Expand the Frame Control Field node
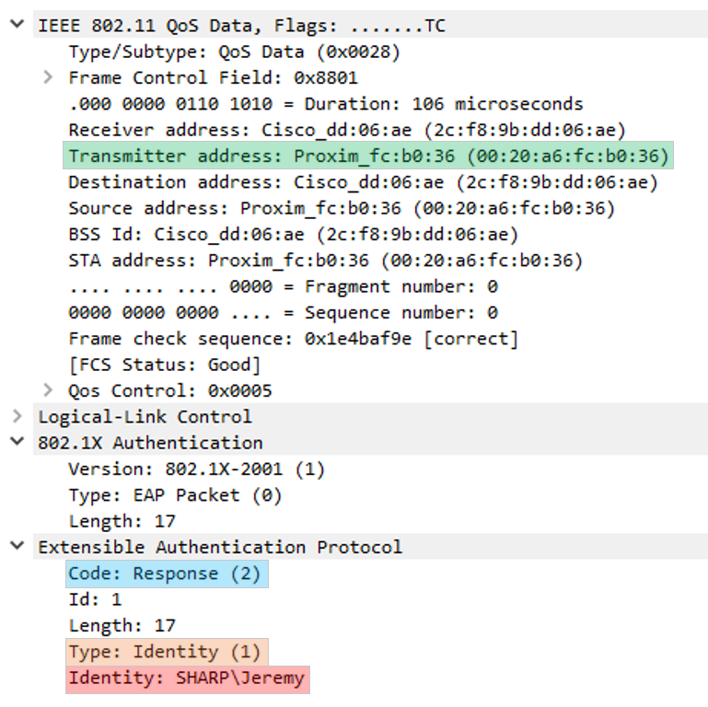The image size is (708, 707). [x=48, y=77]
